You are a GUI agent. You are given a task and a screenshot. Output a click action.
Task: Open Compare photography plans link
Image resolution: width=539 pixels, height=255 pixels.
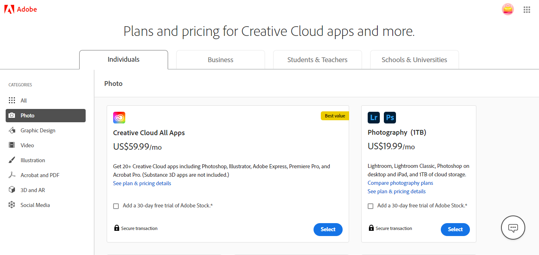pos(400,183)
